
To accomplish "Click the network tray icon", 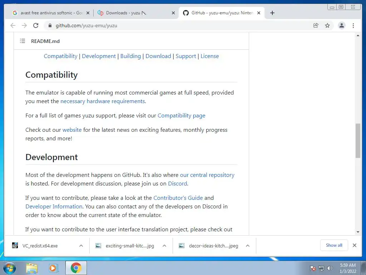I will [x=321, y=268].
